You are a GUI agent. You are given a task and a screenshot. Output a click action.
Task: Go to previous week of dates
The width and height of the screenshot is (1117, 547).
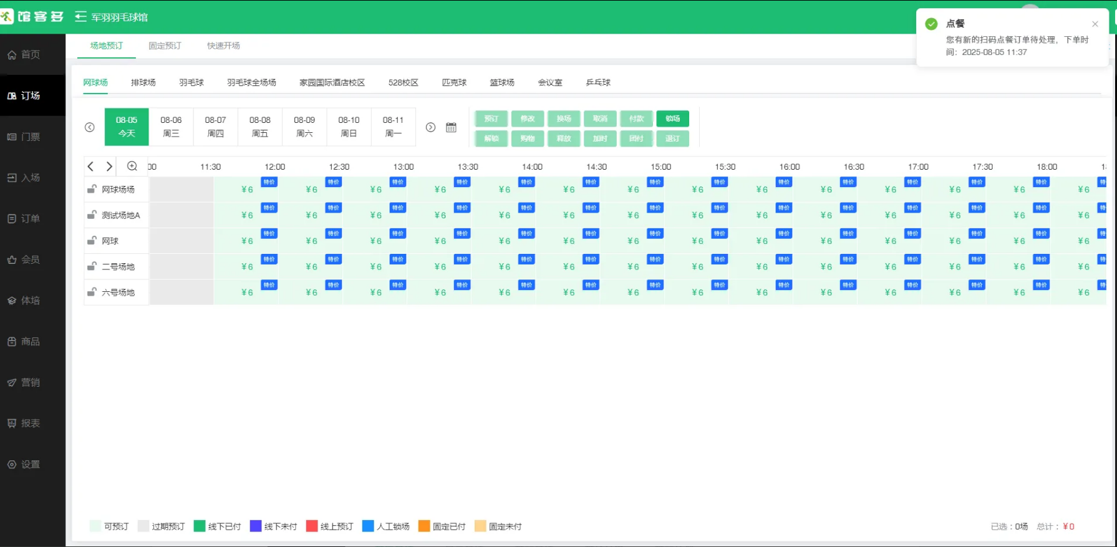click(90, 127)
